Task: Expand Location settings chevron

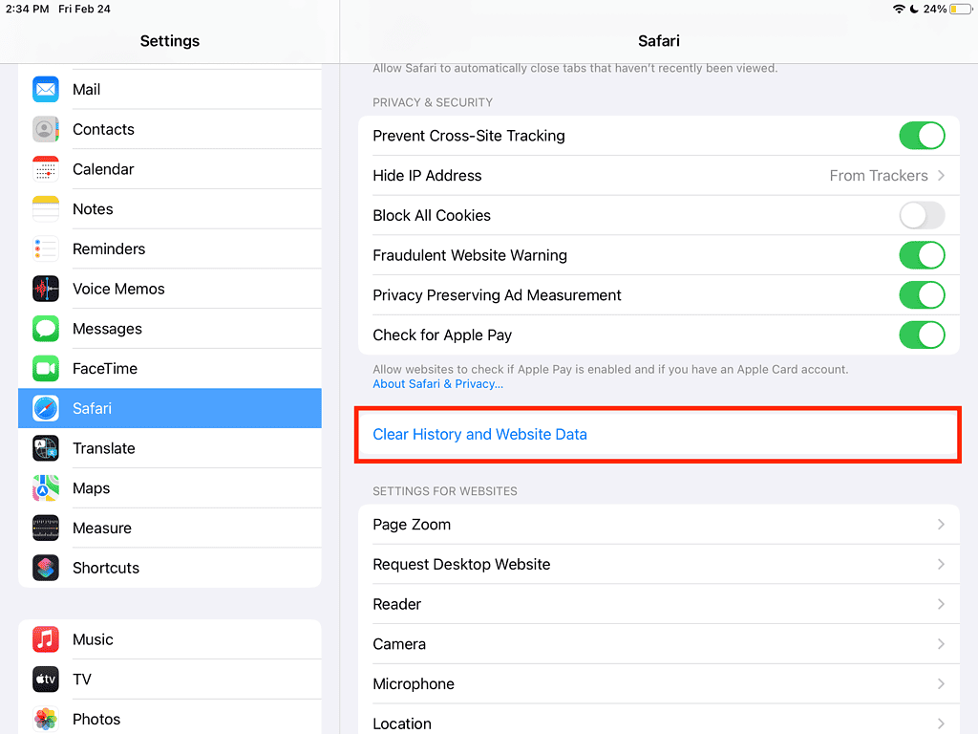Action: tap(941, 724)
